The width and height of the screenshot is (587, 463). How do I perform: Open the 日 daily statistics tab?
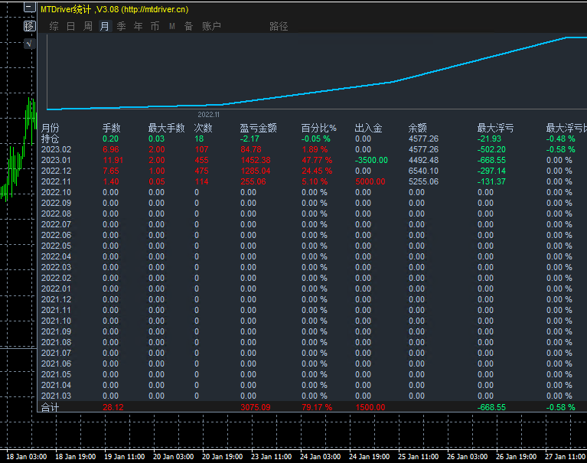click(70, 26)
